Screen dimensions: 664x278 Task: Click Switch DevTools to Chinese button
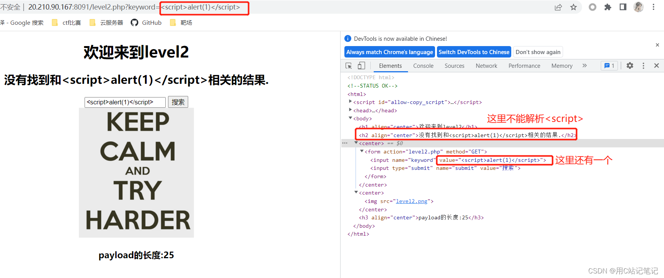pos(474,52)
